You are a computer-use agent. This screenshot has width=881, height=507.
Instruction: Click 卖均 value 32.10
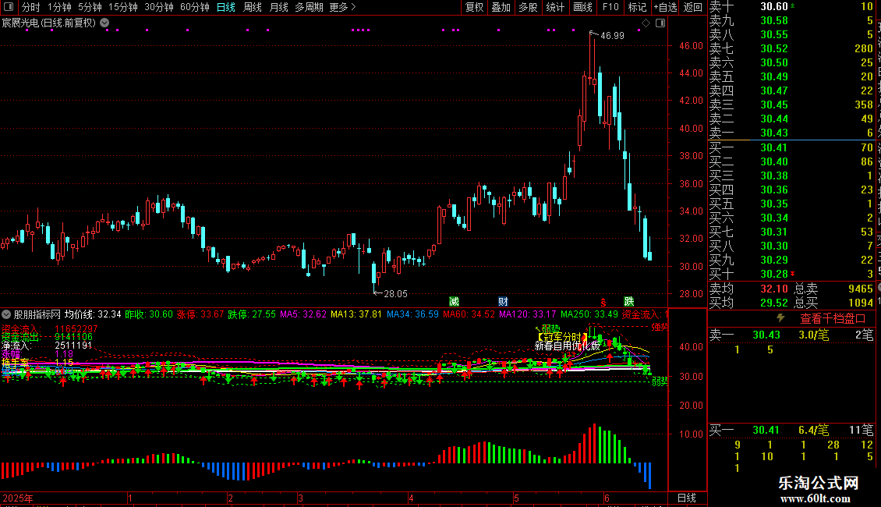coord(774,289)
